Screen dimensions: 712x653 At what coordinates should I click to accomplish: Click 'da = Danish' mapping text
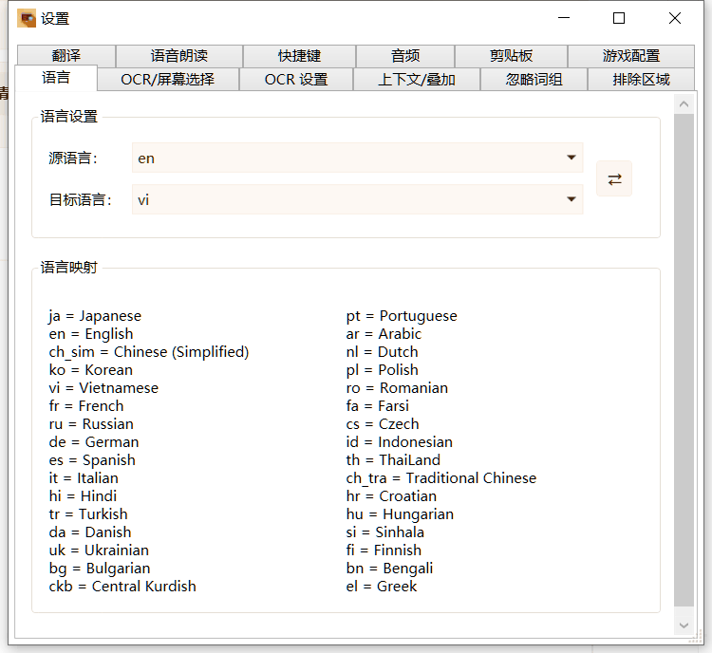click(x=90, y=532)
